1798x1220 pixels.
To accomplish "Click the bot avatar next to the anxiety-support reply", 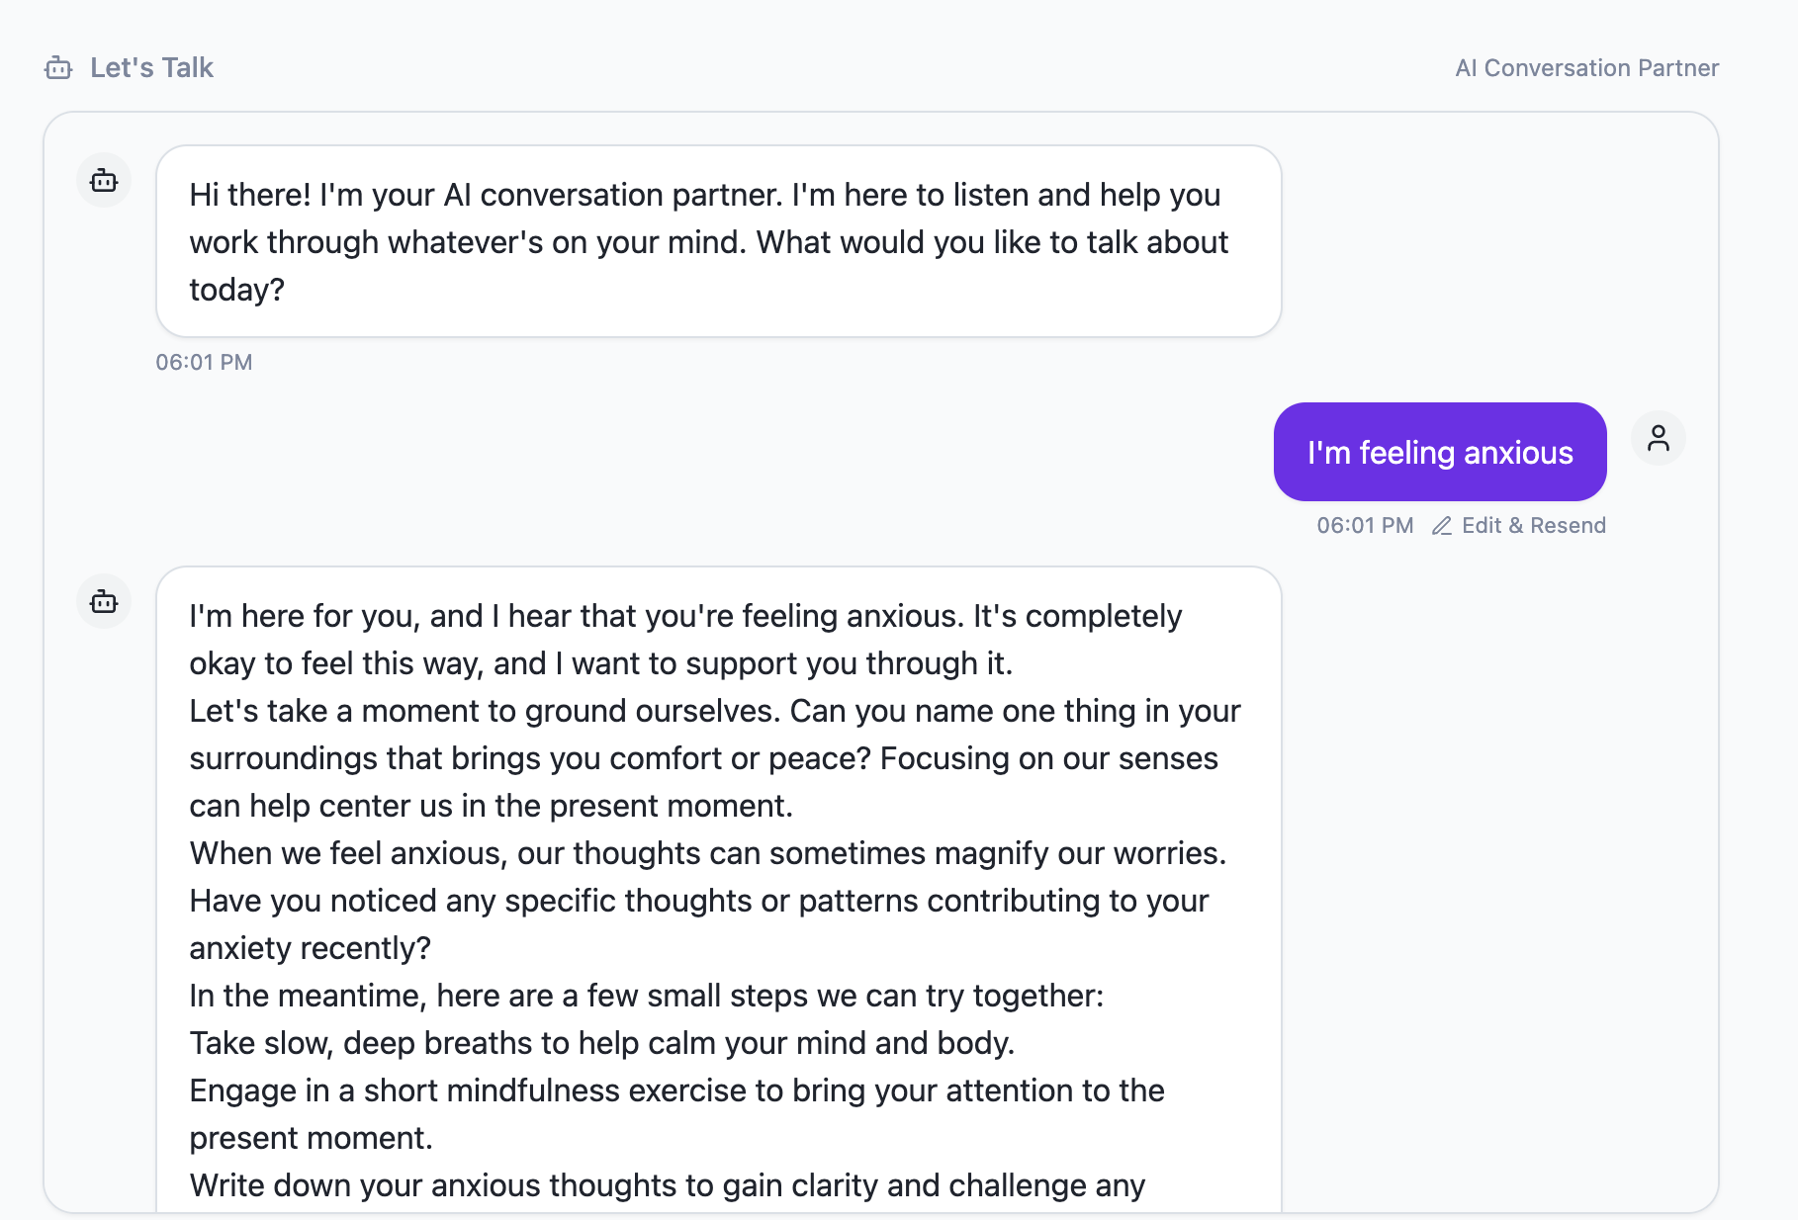I will coord(103,601).
